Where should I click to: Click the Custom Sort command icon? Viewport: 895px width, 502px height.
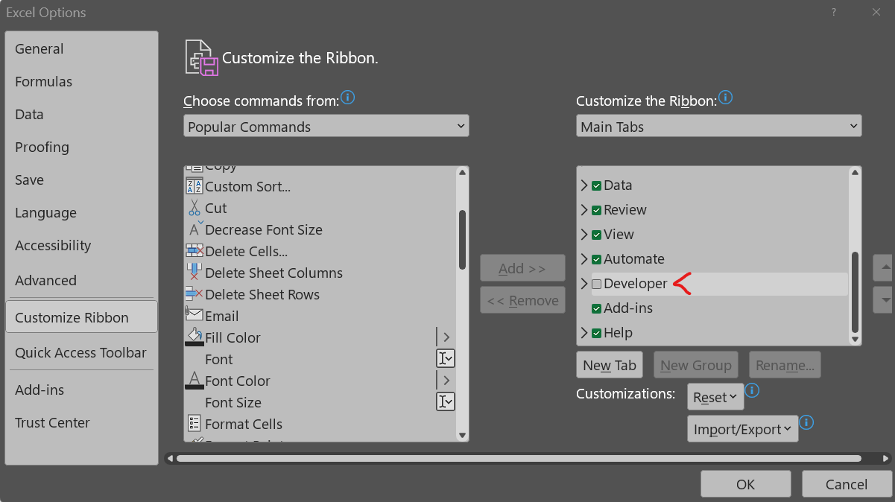tap(194, 186)
